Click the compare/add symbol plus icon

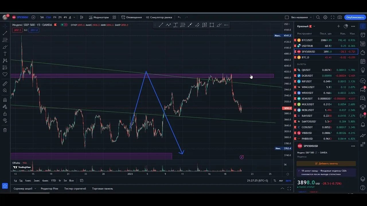(x=33, y=17)
